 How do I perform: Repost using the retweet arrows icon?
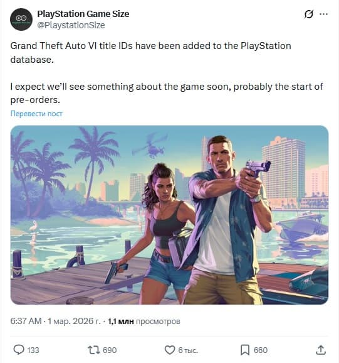94,350
